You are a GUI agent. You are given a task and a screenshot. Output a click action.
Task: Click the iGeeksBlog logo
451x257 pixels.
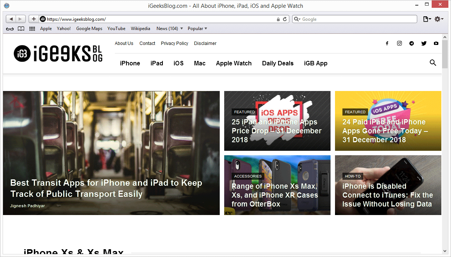58,54
